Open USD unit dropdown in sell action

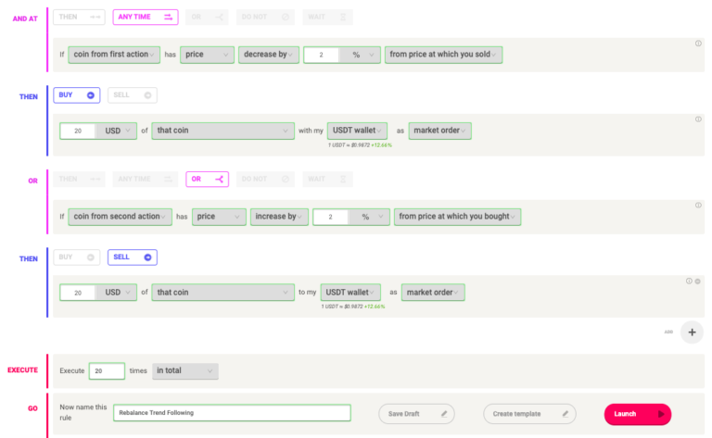[116, 293]
